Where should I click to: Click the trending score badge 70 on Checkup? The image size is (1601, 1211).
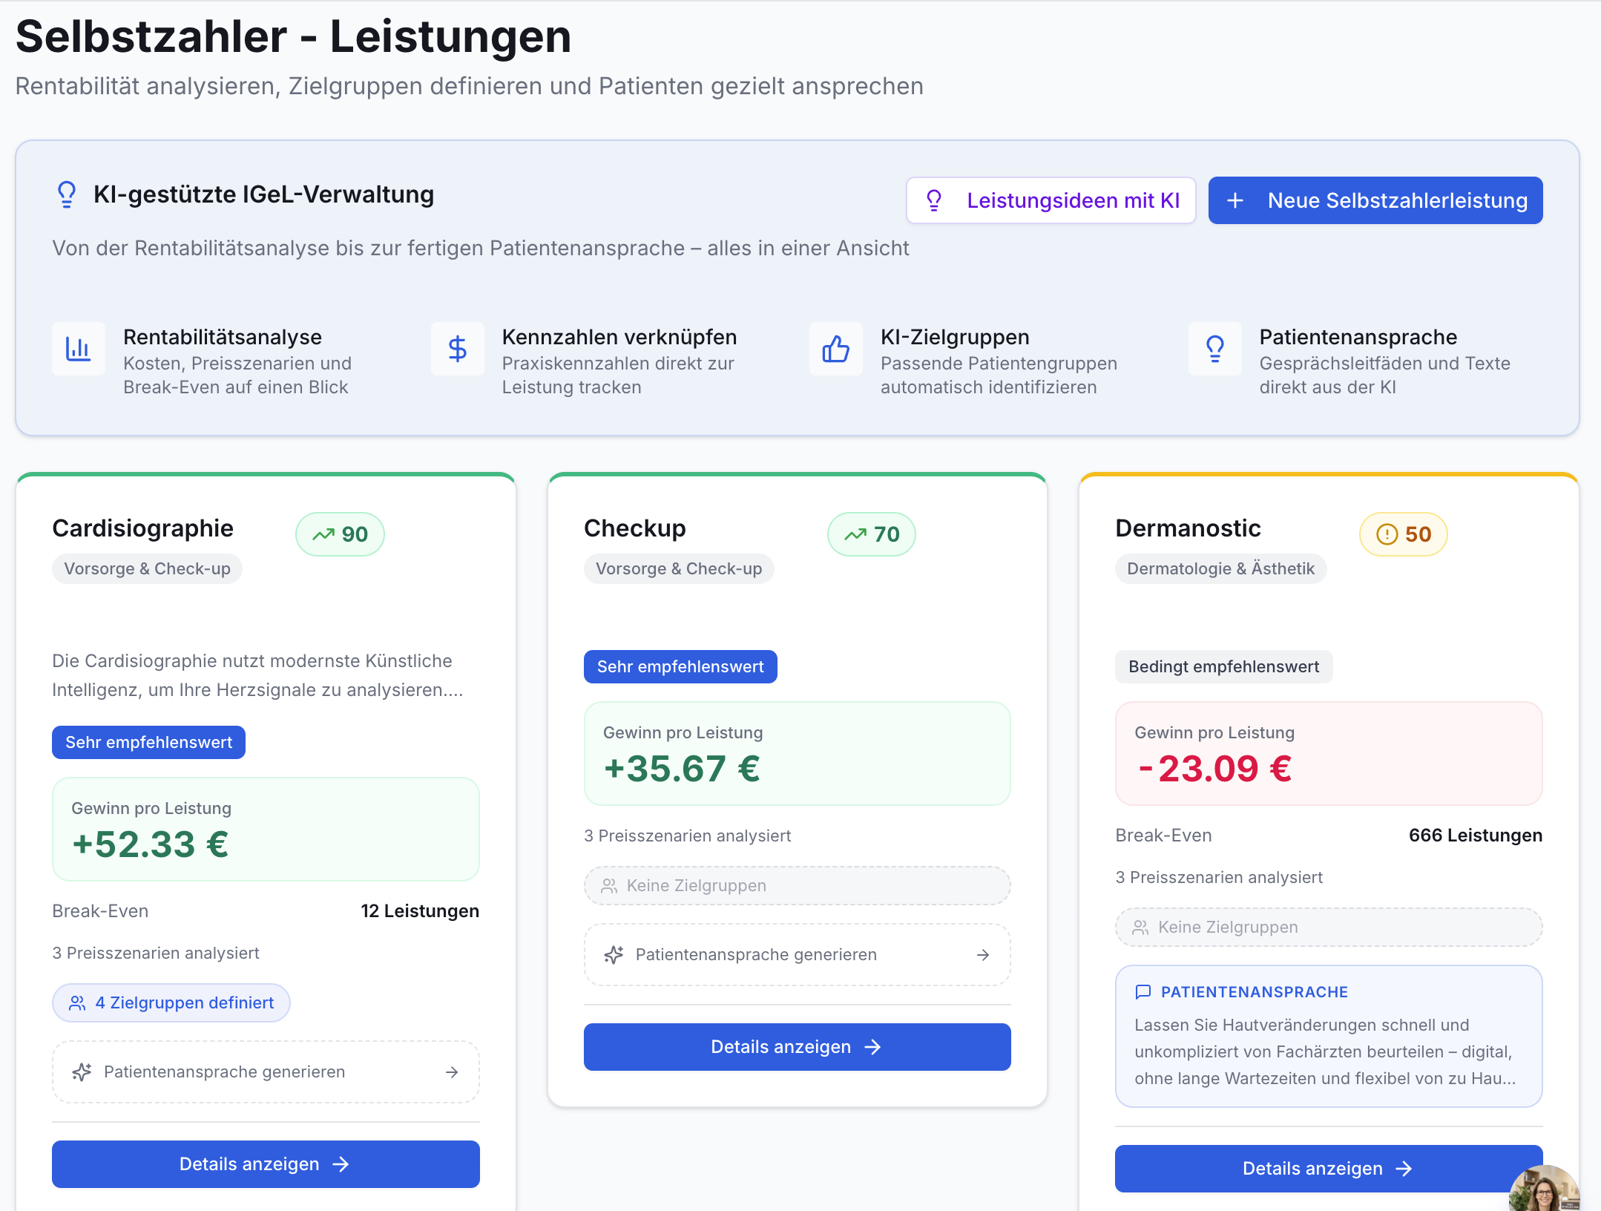click(872, 534)
